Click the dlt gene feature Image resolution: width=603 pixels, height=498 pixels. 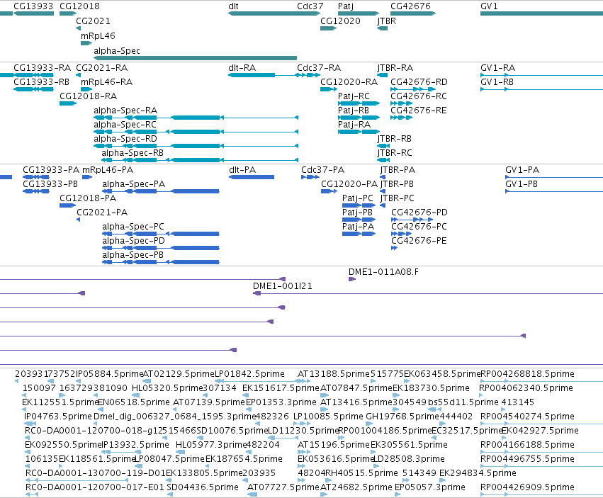click(274, 13)
